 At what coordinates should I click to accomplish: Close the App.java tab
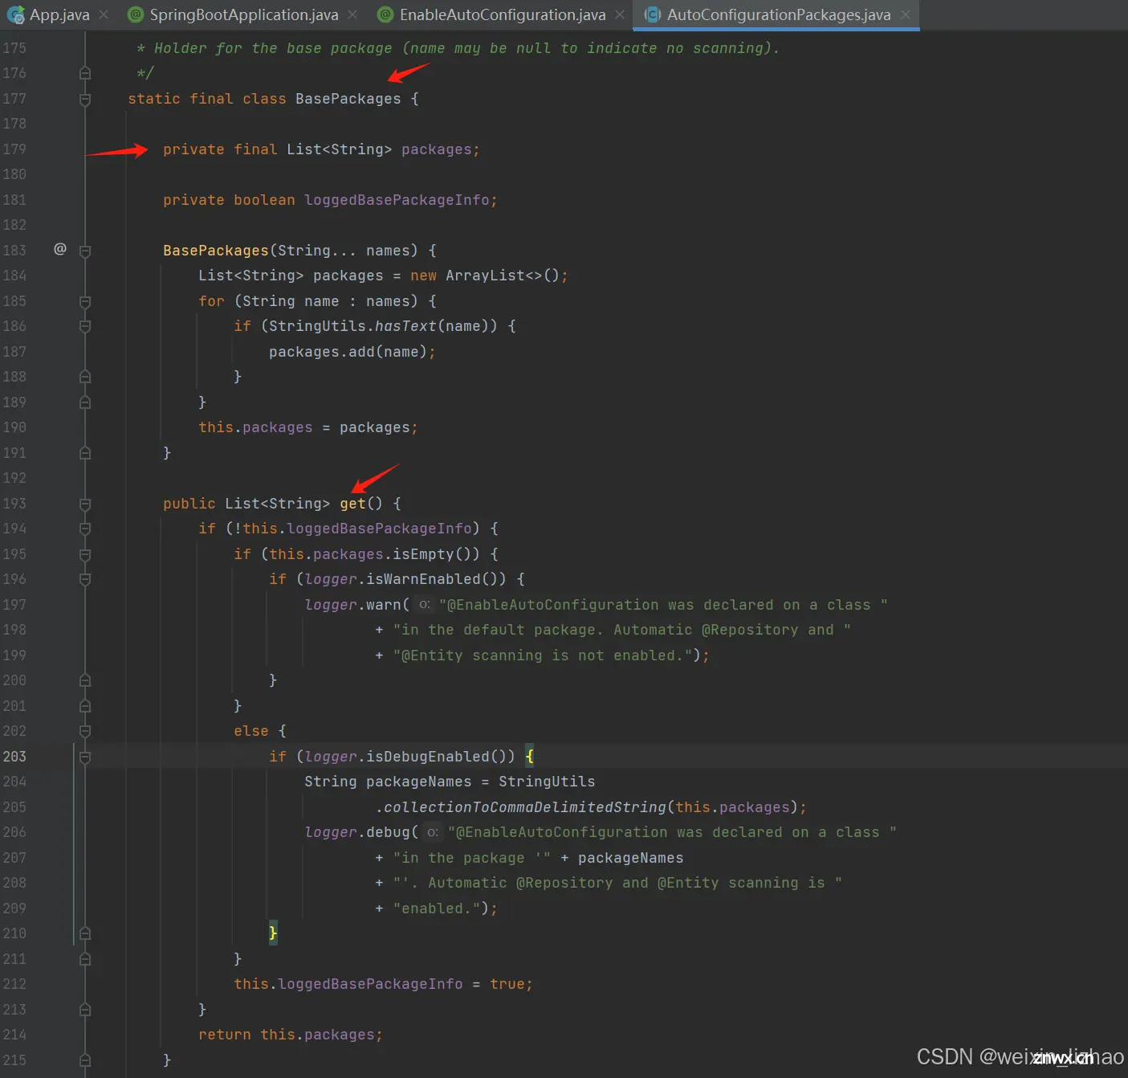click(104, 14)
